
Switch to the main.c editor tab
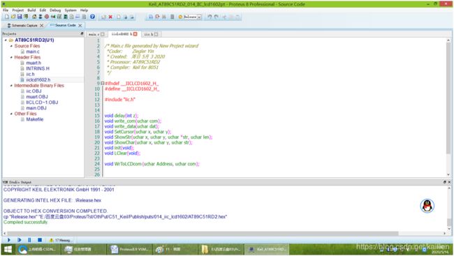pyautogui.click(x=94, y=34)
